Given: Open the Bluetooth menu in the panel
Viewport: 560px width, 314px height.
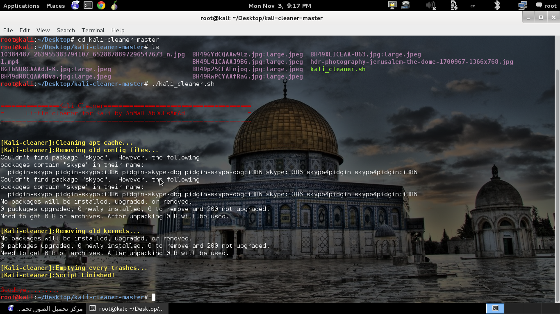Looking at the screenshot, I should (497, 5).
